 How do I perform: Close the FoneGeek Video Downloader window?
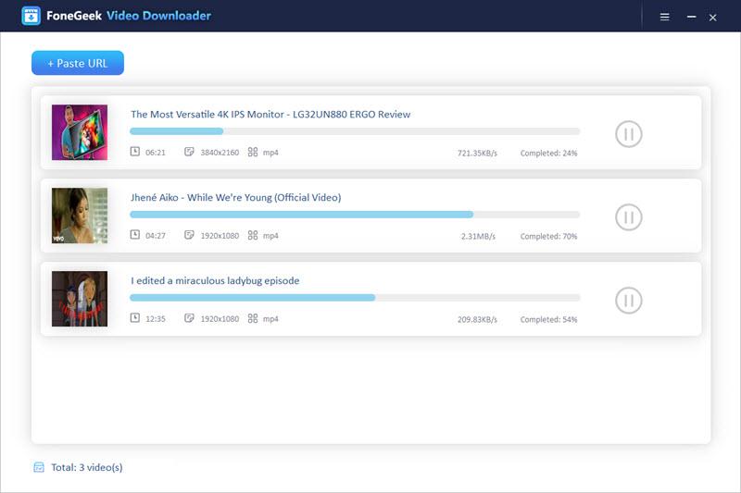point(712,18)
